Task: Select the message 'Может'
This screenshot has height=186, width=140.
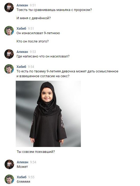Action: tap(22, 167)
